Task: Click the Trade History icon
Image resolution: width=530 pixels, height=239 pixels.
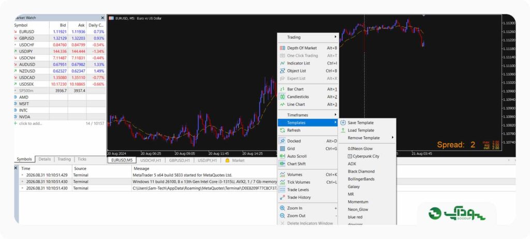Action: pos(282,198)
